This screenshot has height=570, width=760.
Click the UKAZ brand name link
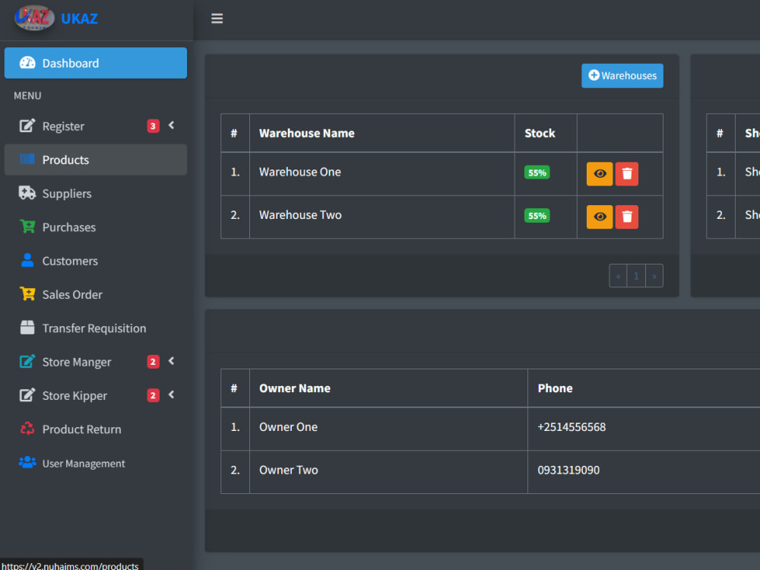[x=80, y=18]
